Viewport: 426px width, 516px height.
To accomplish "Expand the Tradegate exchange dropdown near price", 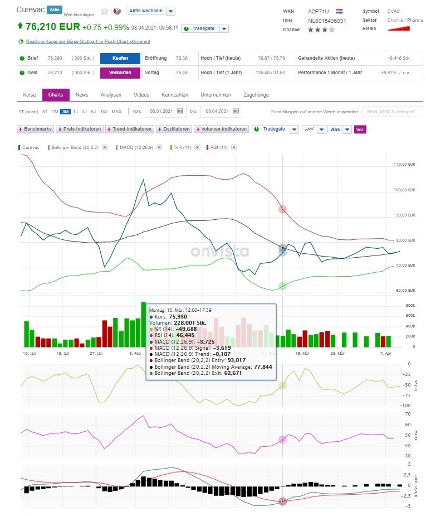I will (224, 28).
